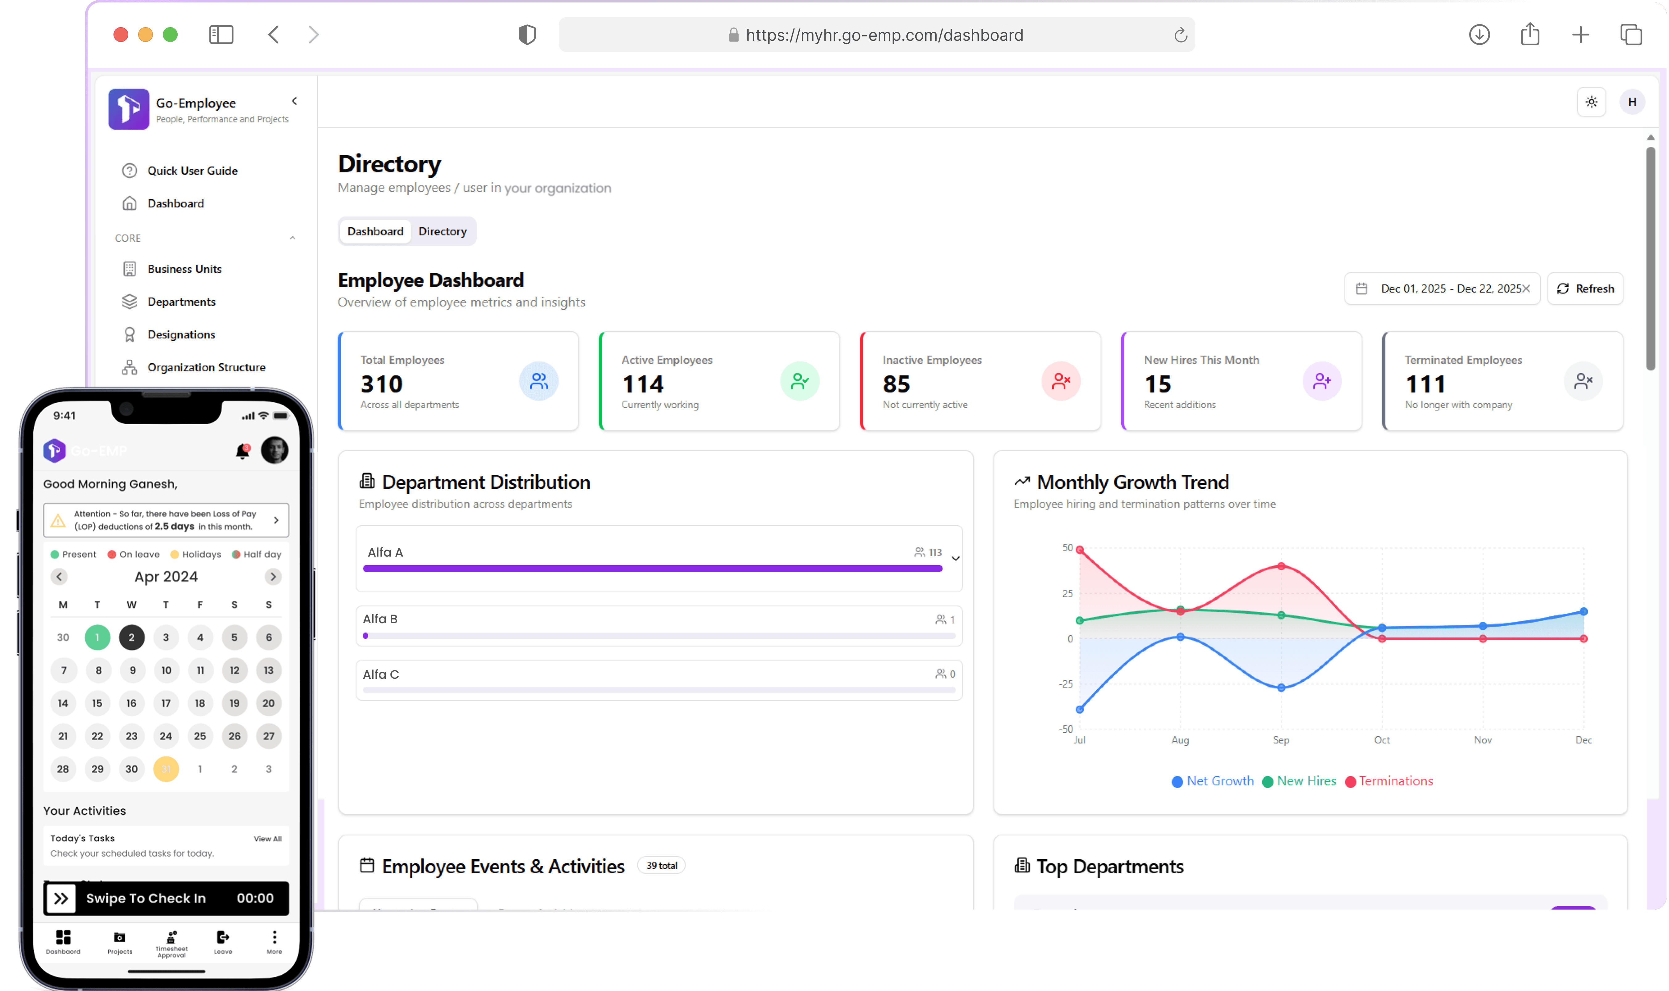Viewport: 1669px width, 991px height.
Task: Click the browser share icon
Action: click(1530, 35)
